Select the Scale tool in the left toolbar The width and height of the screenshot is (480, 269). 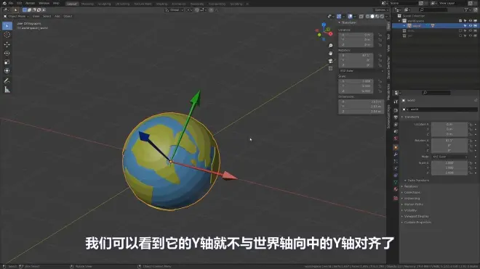7,62
